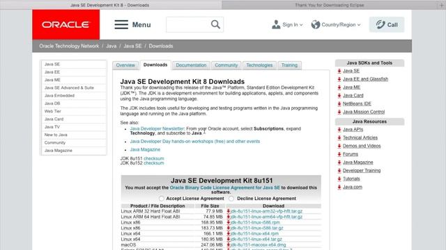Select Web Tier in left sidebar
The width and height of the screenshot is (446, 250).
click(x=74, y=111)
